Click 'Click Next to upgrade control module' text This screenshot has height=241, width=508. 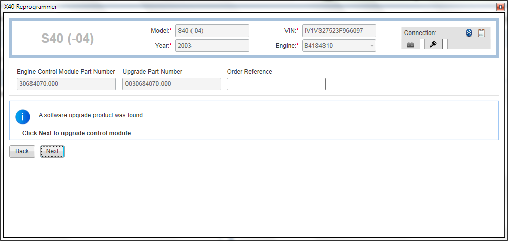pos(77,133)
